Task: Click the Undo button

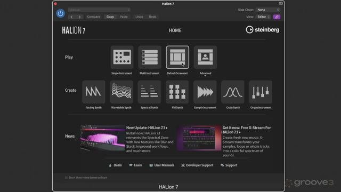Action: point(139,17)
